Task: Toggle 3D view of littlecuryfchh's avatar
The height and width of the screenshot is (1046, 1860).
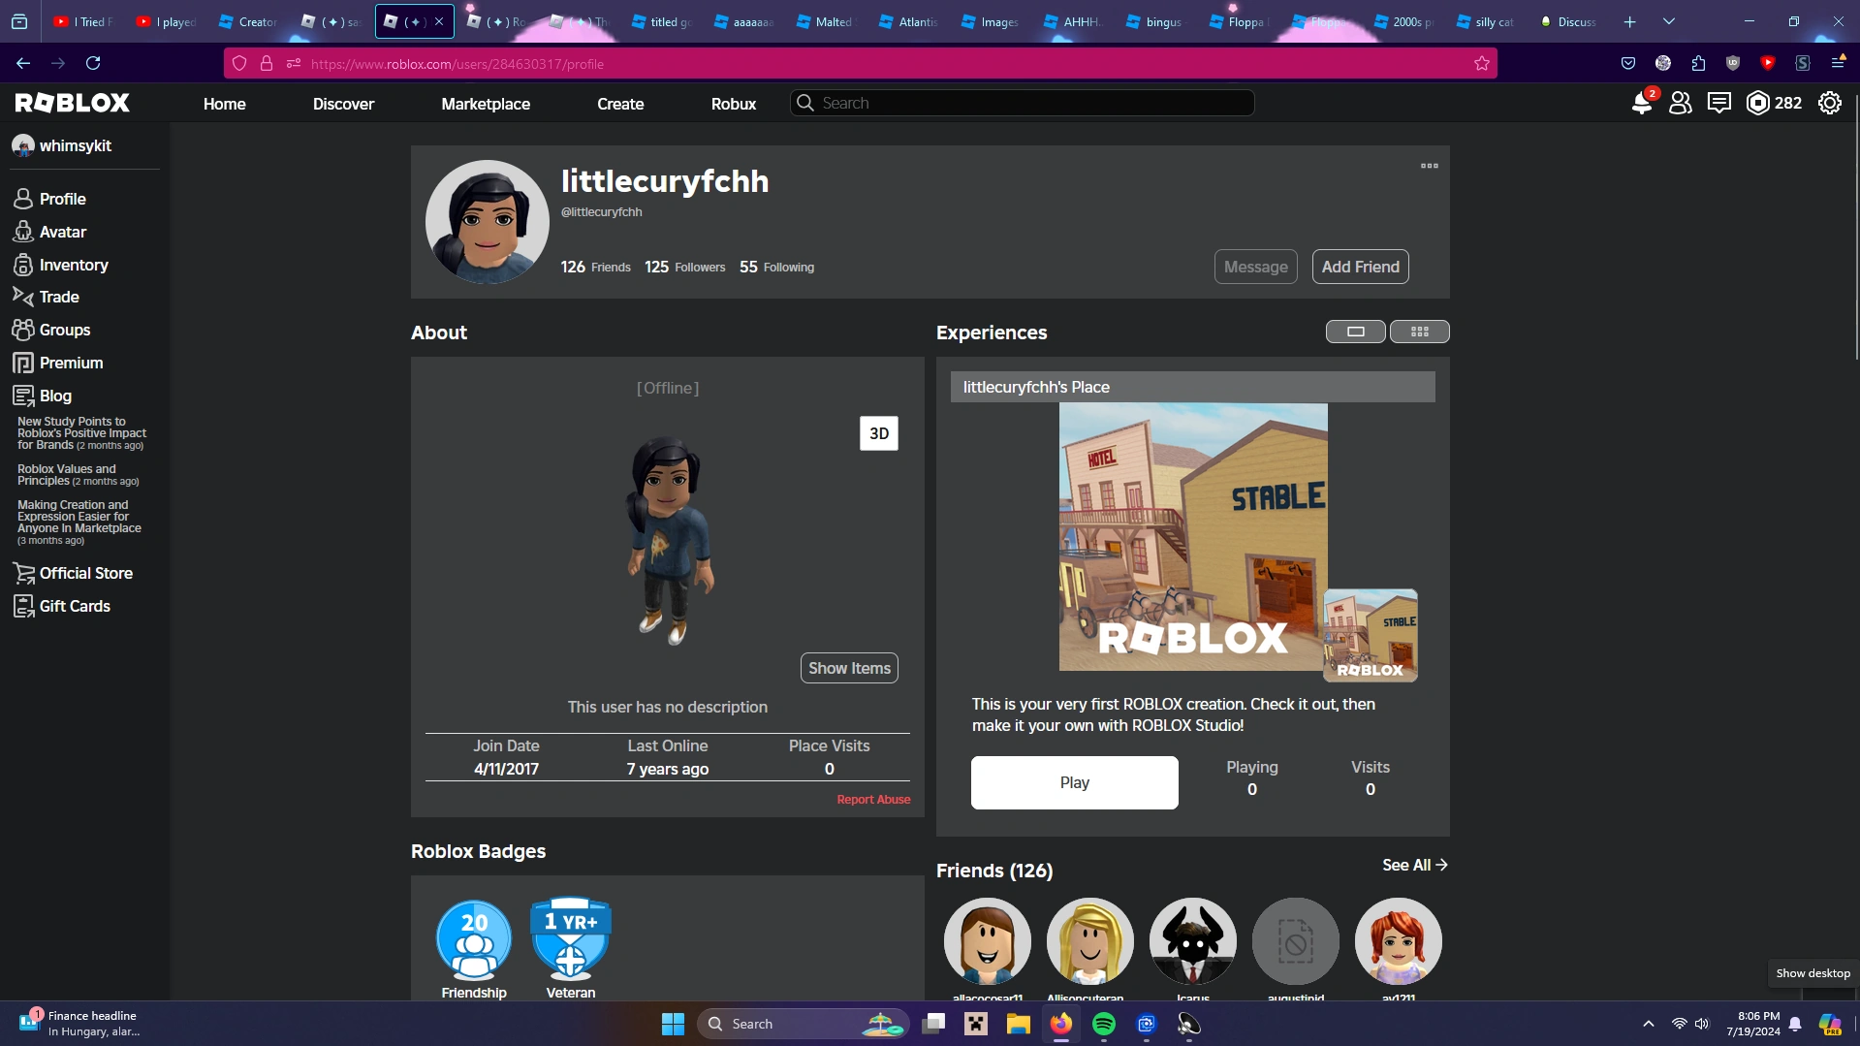Action: (x=878, y=433)
